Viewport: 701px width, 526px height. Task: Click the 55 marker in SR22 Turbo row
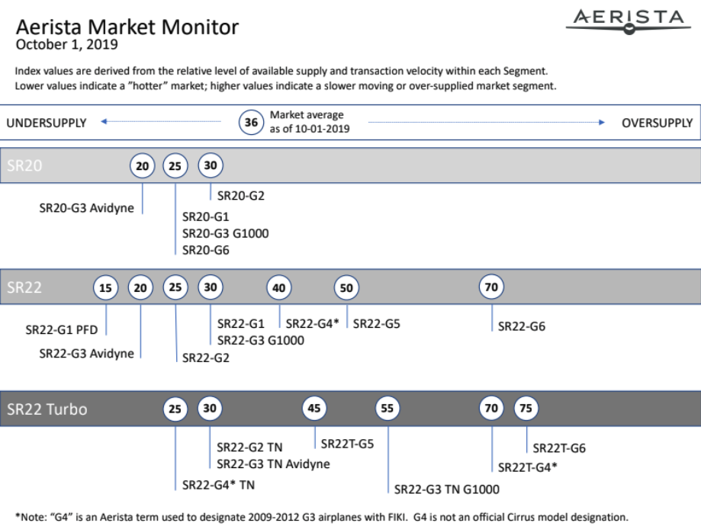[x=387, y=408]
